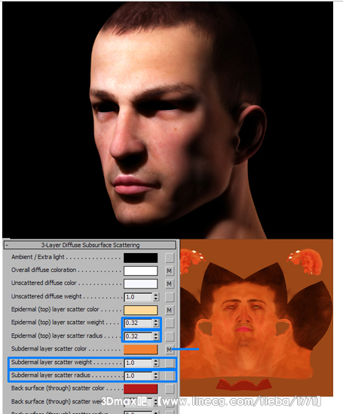Click the Unscattered diffuse weight empty map button
Screen dimensions: 343x414
[x=170, y=297]
